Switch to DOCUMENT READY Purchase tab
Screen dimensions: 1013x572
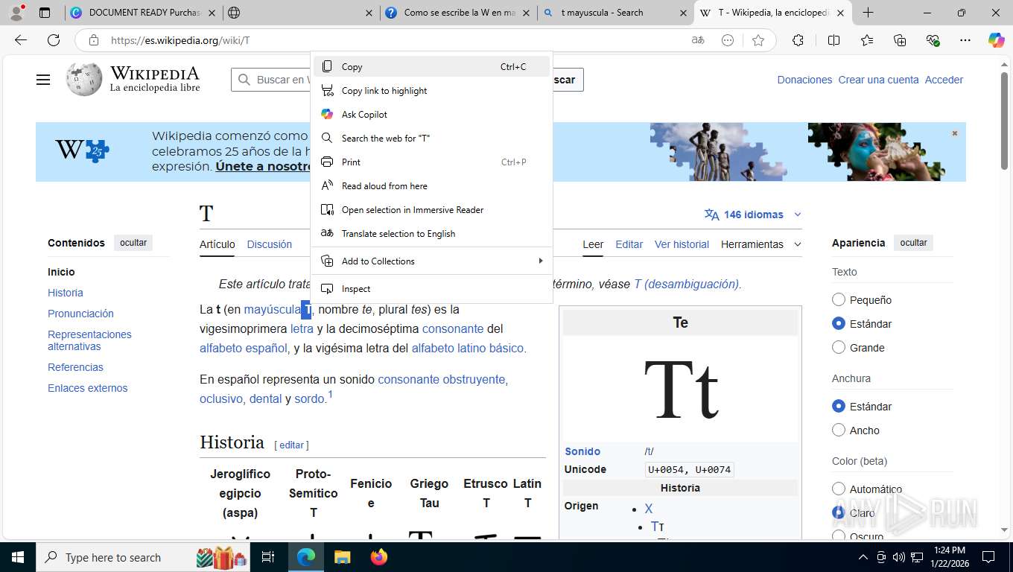click(144, 13)
